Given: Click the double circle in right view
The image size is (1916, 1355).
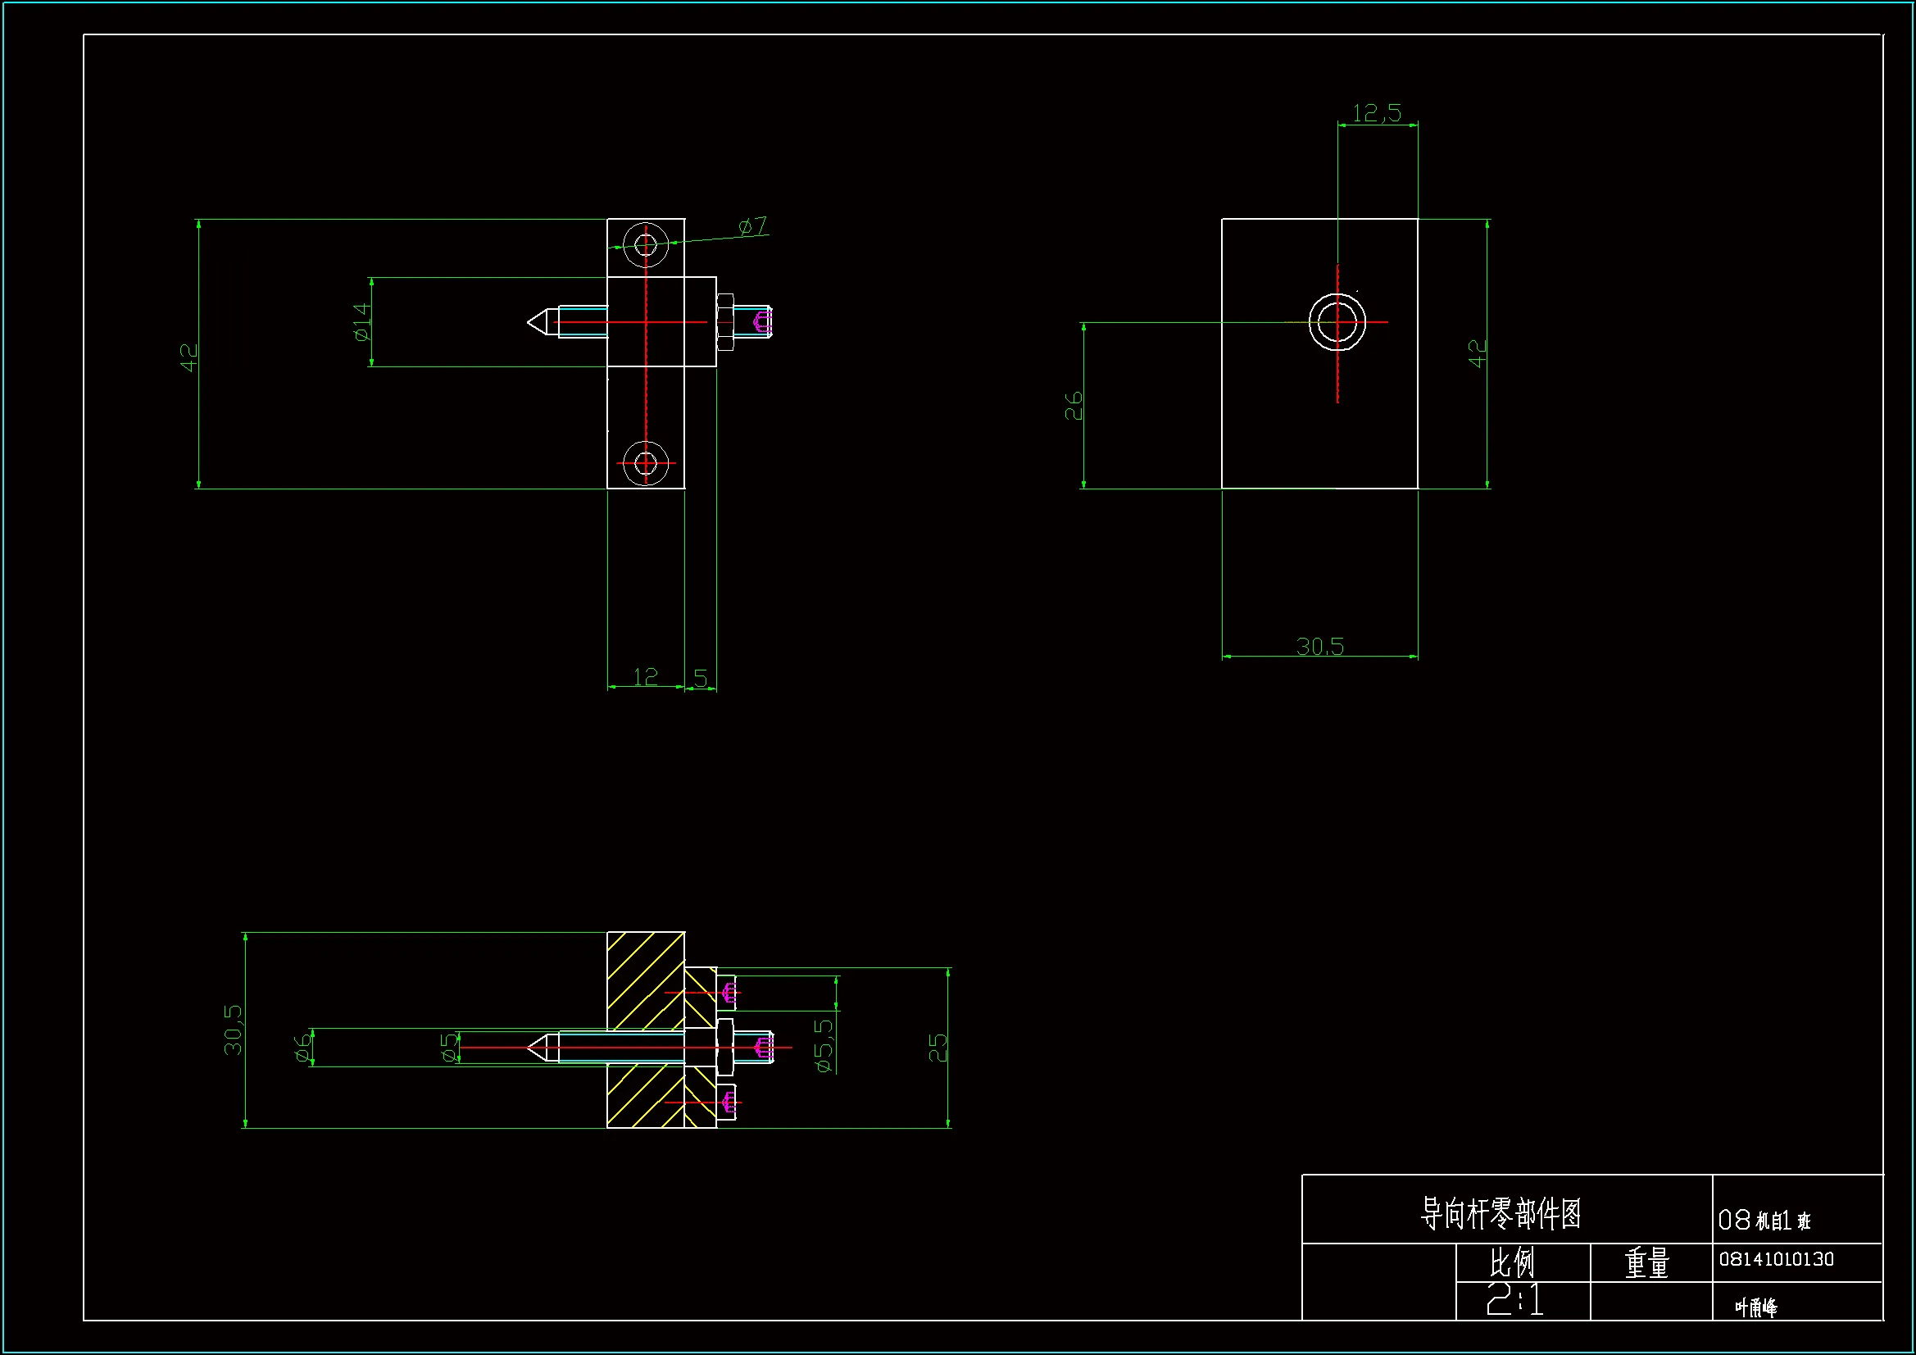Looking at the screenshot, I should [x=1337, y=322].
